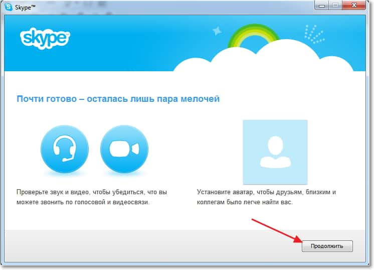Click the 'Skype™' window title text
The image size is (374, 270).
tap(25, 7)
